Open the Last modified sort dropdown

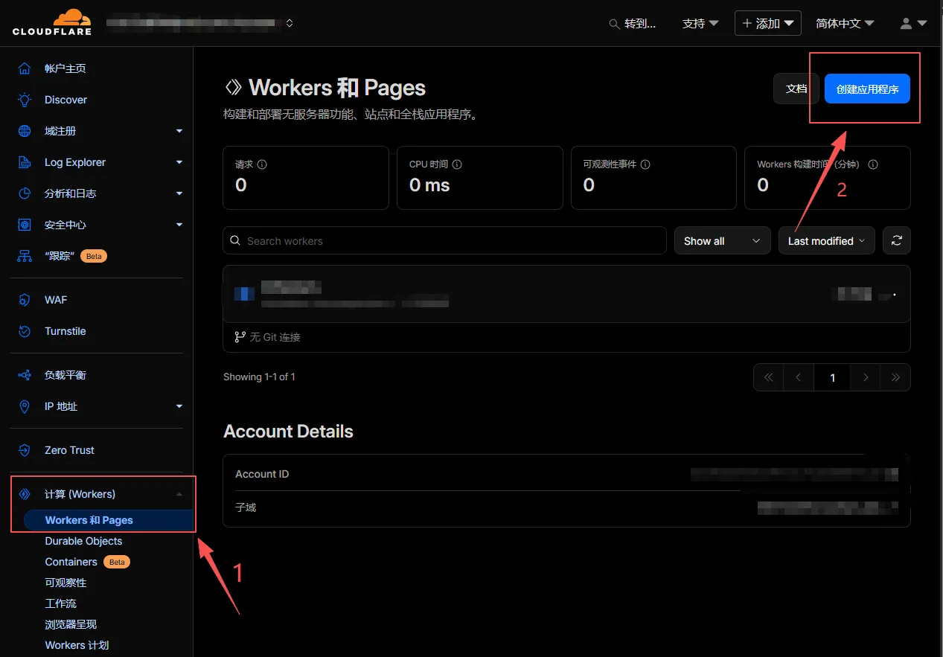(x=826, y=240)
